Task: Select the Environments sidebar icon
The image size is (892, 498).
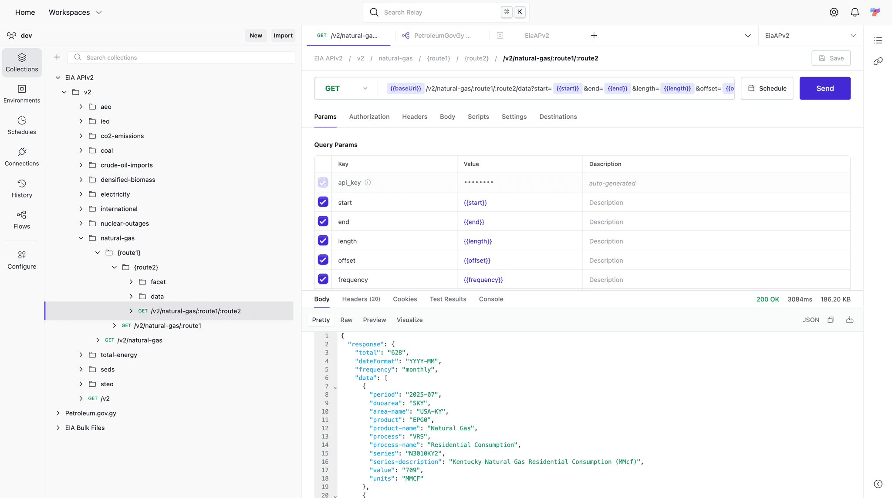Action: pos(22,94)
